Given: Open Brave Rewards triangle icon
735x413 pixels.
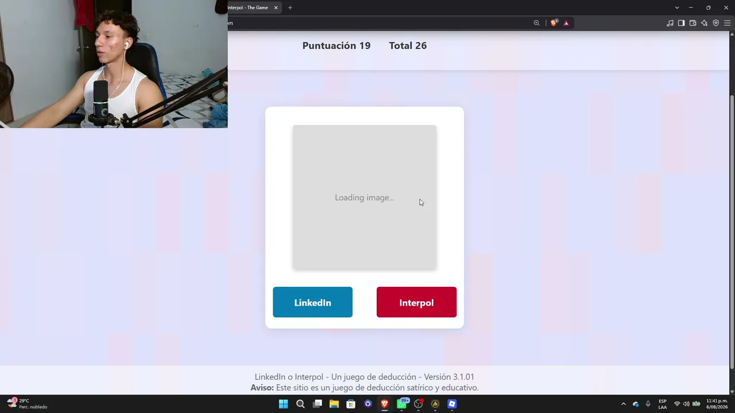Looking at the screenshot, I should coord(566,23).
